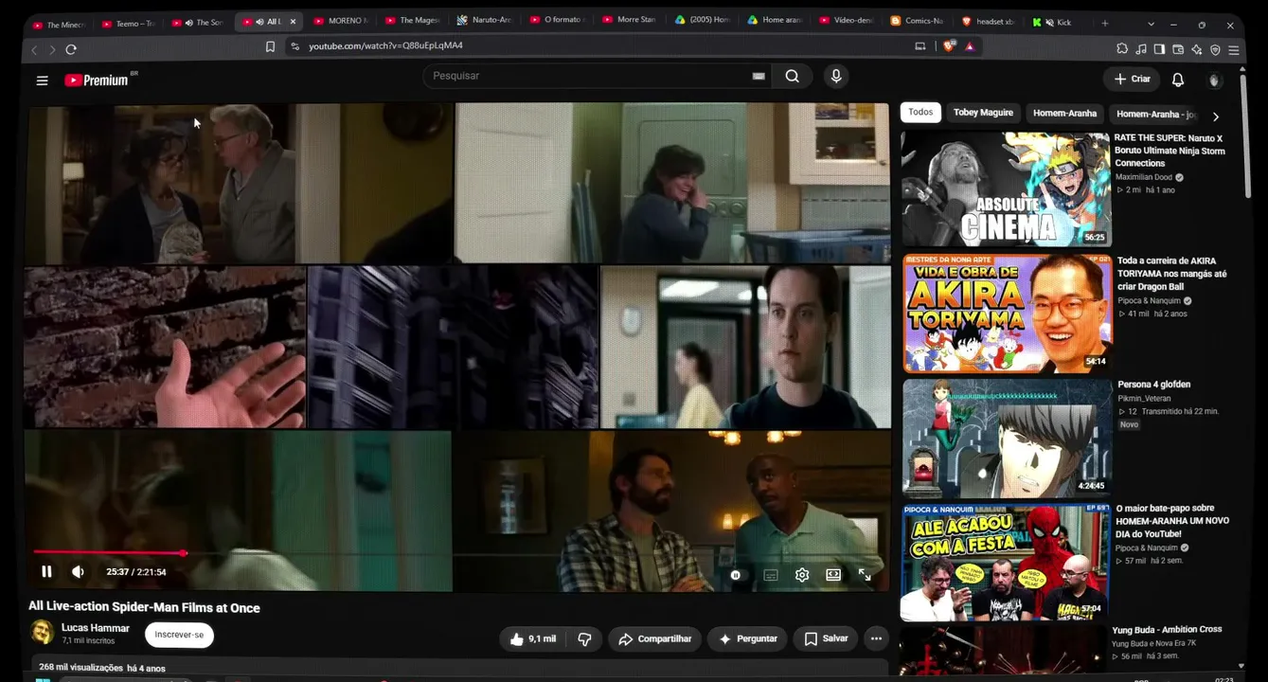This screenshot has width=1268, height=682.
Task: Go back in browser history
Action: (x=35, y=49)
